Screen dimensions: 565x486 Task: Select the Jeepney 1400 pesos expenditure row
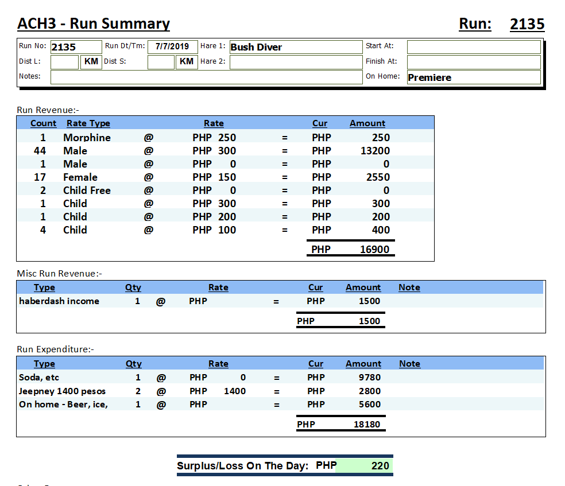pyautogui.click(x=62, y=391)
